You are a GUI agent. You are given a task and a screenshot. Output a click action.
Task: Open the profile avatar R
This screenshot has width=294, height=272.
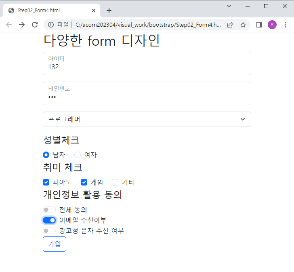pyautogui.click(x=272, y=25)
